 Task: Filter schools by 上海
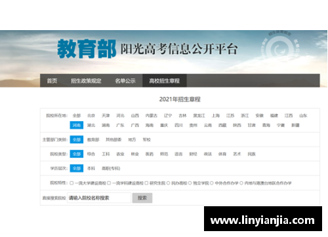coord(216,115)
